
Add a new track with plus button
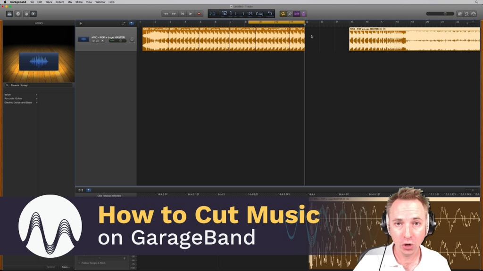pos(81,24)
